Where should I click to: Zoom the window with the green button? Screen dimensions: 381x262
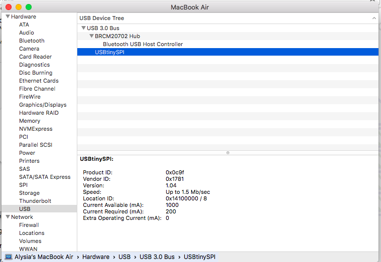pos(29,7)
